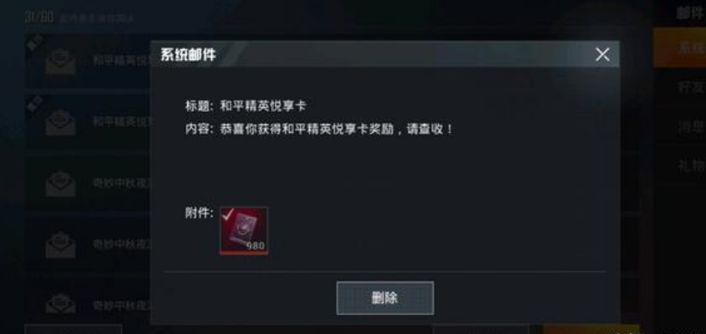The image size is (706, 334).
Task: Click the orange button in the bottom-right corner
Action: pyautogui.click(x=592, y=329)
